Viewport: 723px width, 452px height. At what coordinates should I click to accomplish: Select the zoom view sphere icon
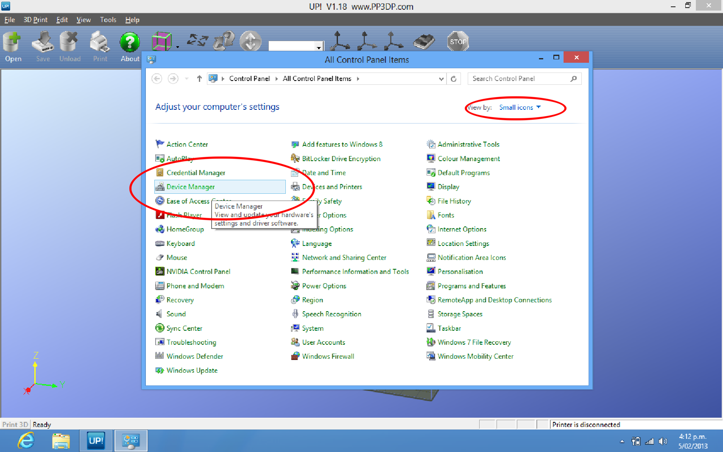250,40
